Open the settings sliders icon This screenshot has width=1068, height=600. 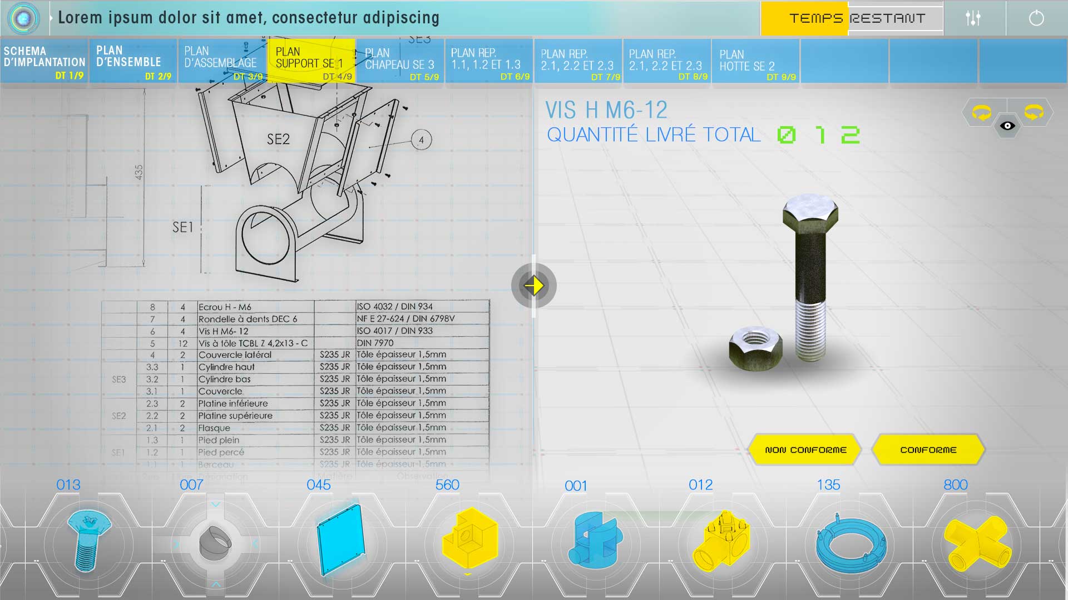(x=973, y=18)
